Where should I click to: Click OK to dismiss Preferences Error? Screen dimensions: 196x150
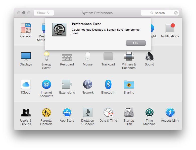(136, 43)
